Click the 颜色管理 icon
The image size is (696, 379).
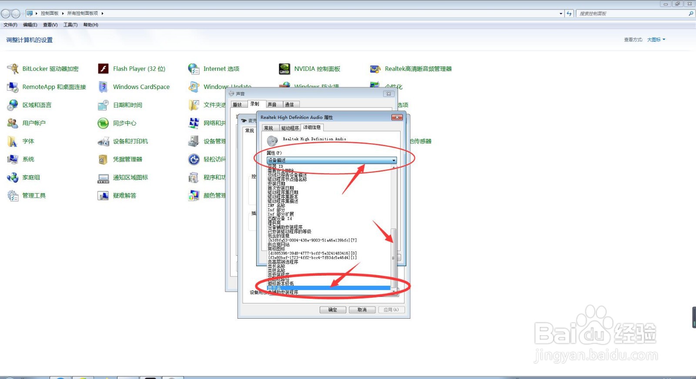tap(194, 196)
